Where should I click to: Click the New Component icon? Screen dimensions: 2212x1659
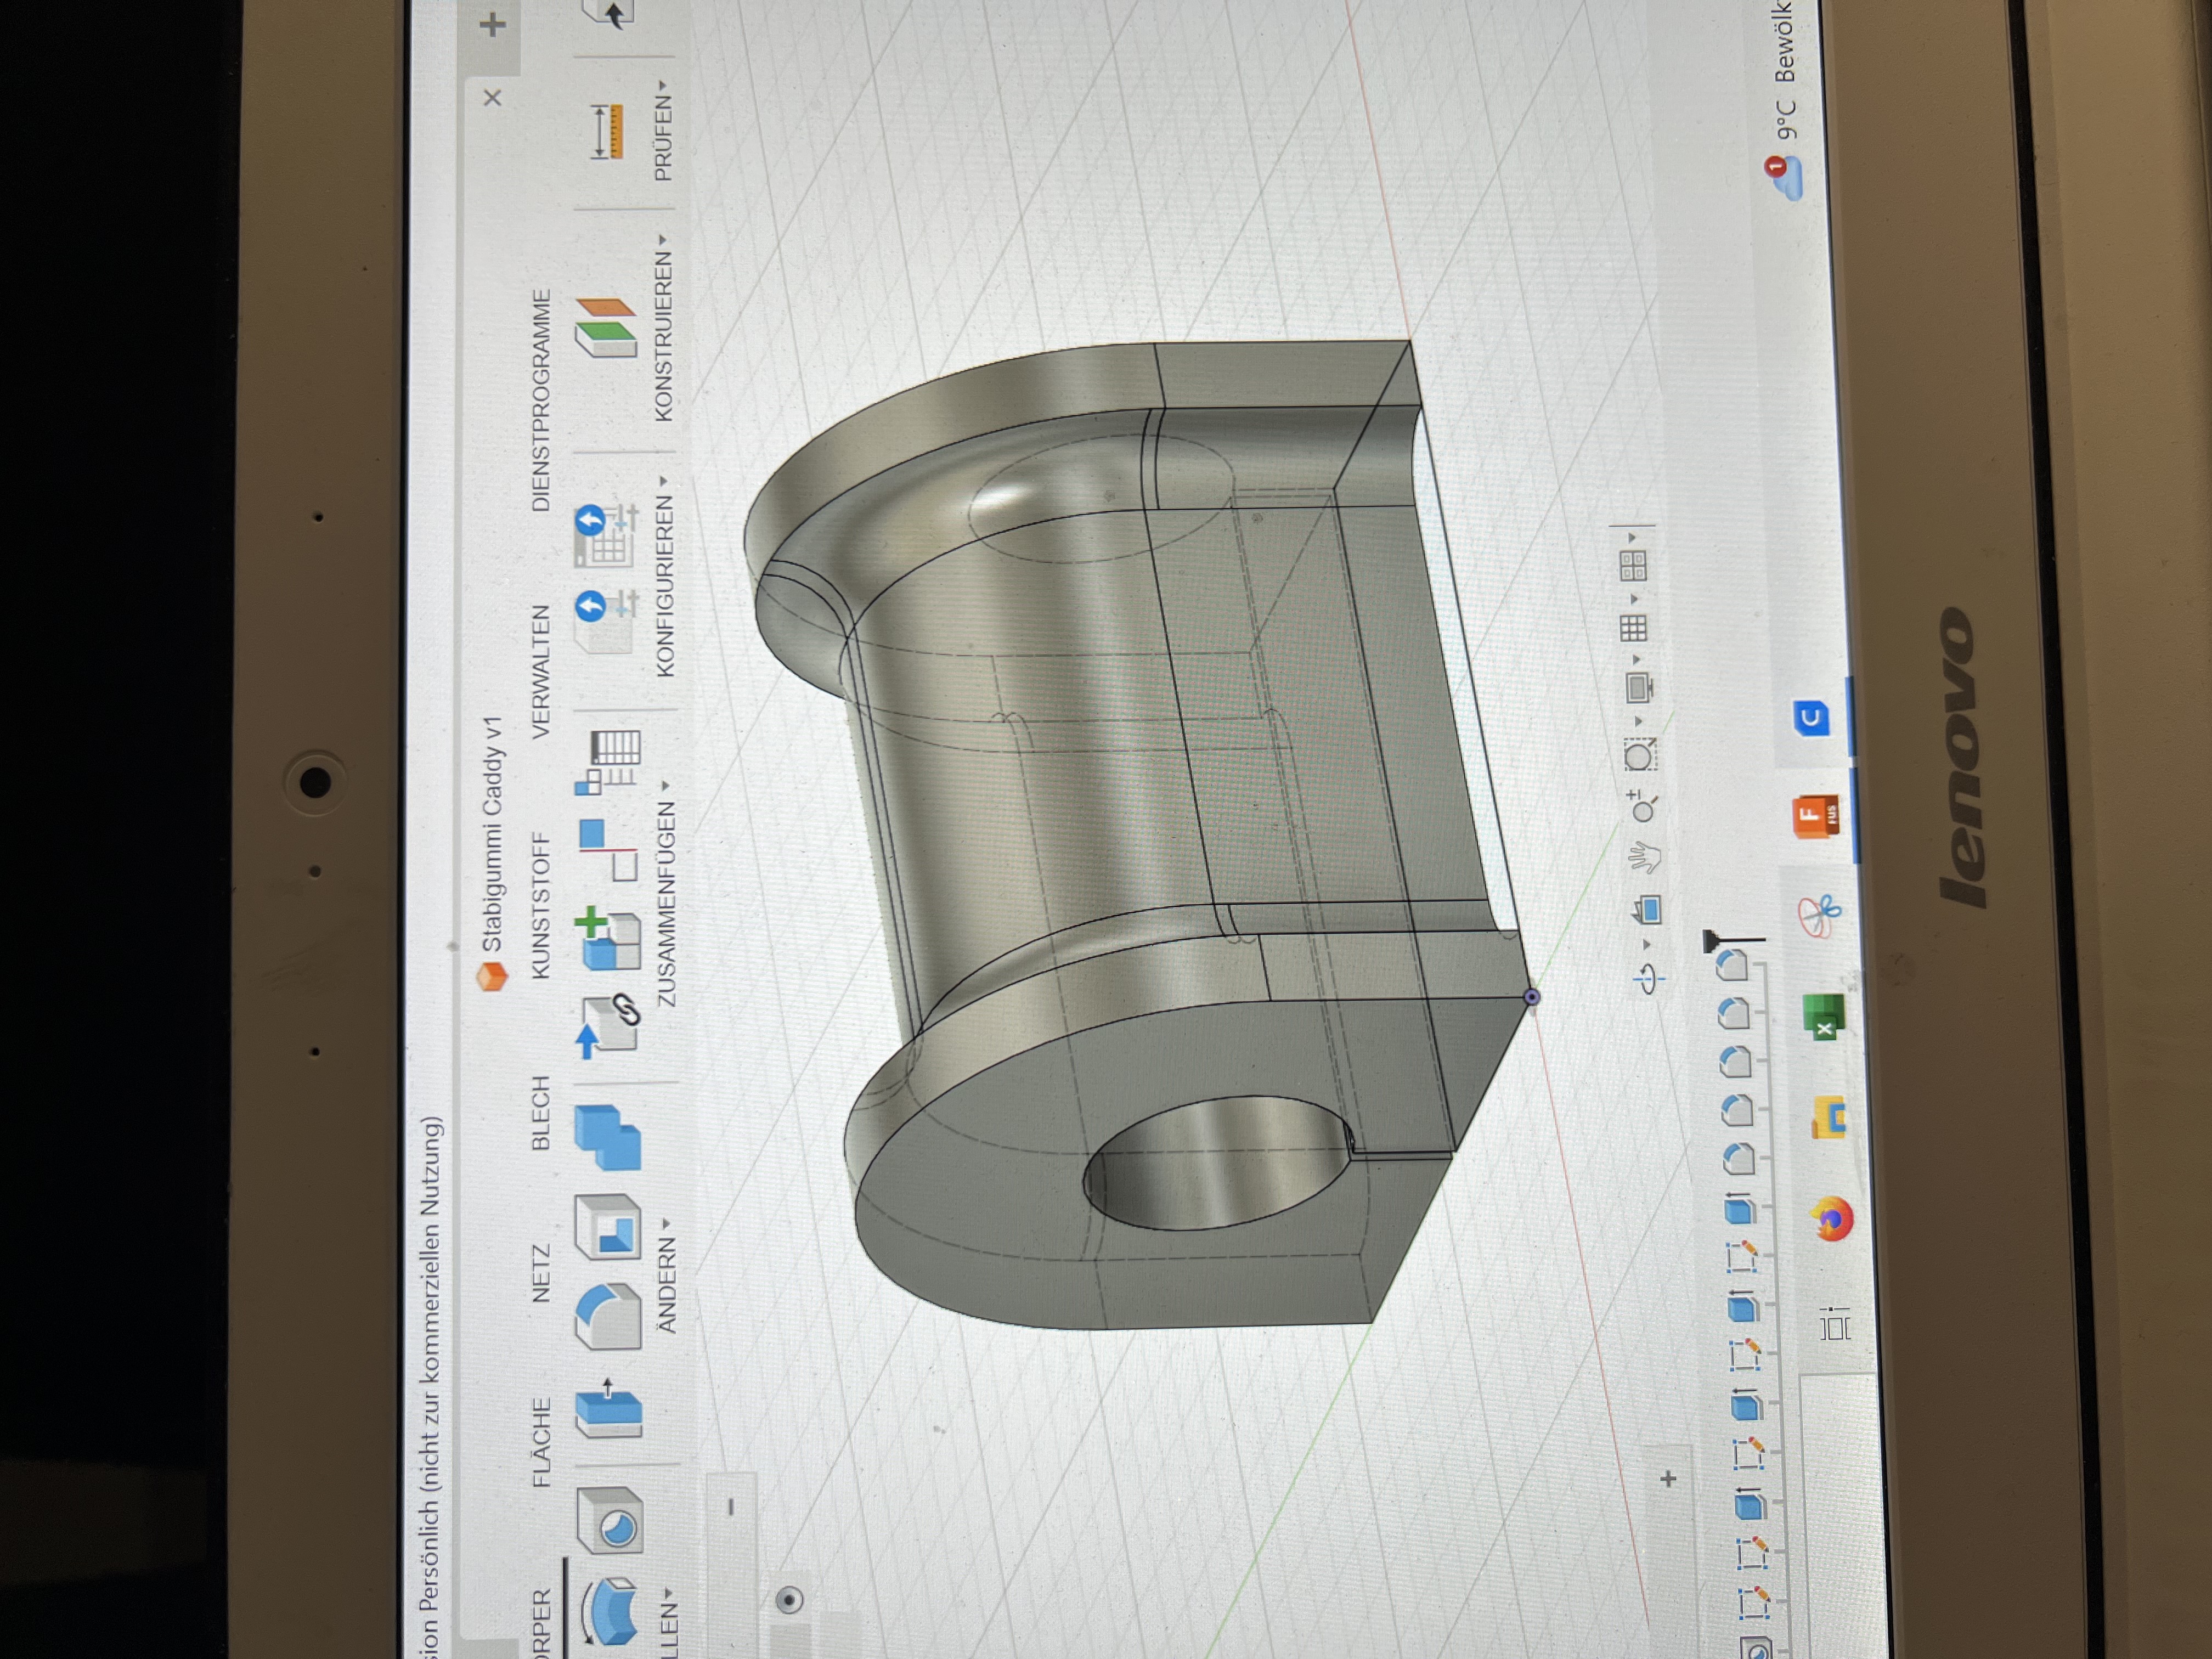click(x=607, y=937)
